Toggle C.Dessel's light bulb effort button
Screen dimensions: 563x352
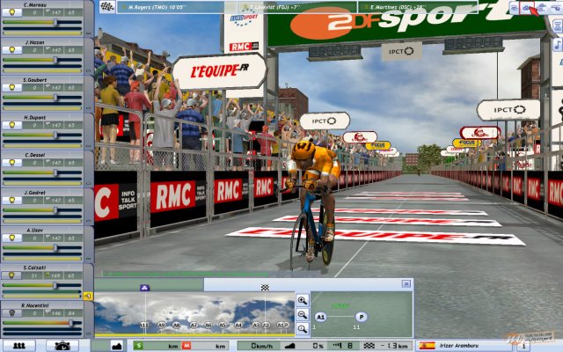pos(12,163)
